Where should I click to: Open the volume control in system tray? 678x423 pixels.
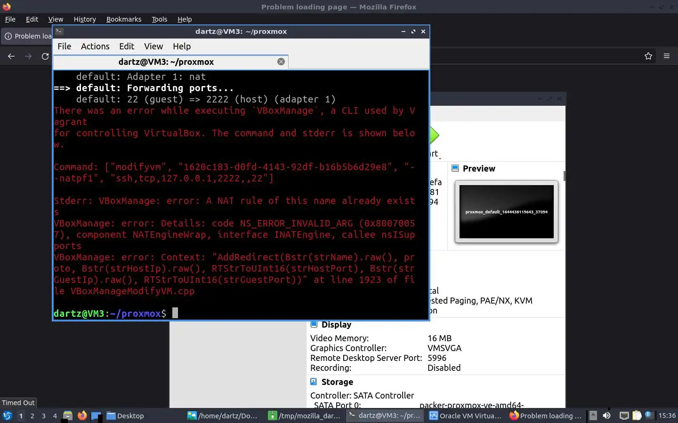click(607, 415)
